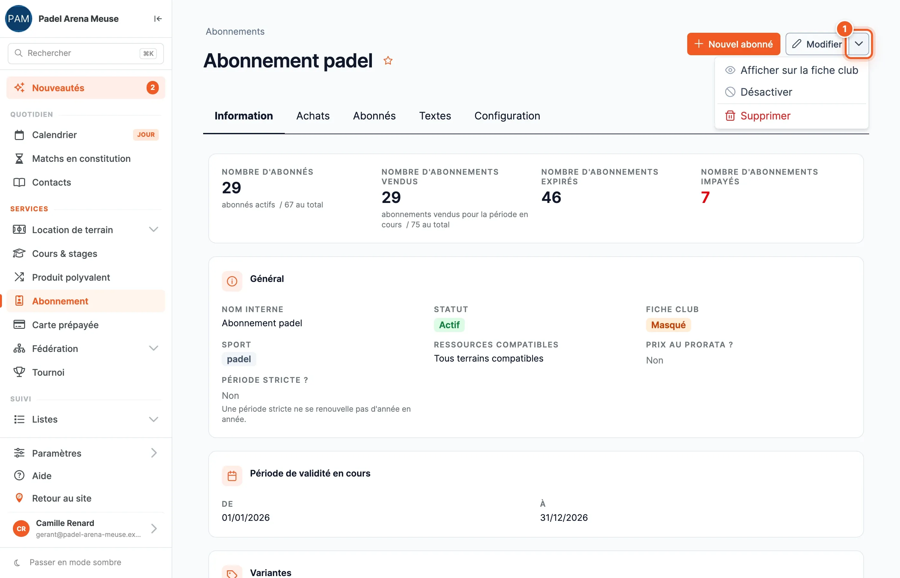Go to Abonnements breadcrumb
Viewport: 900px width, 578px height.
click(x=235, y=31)
